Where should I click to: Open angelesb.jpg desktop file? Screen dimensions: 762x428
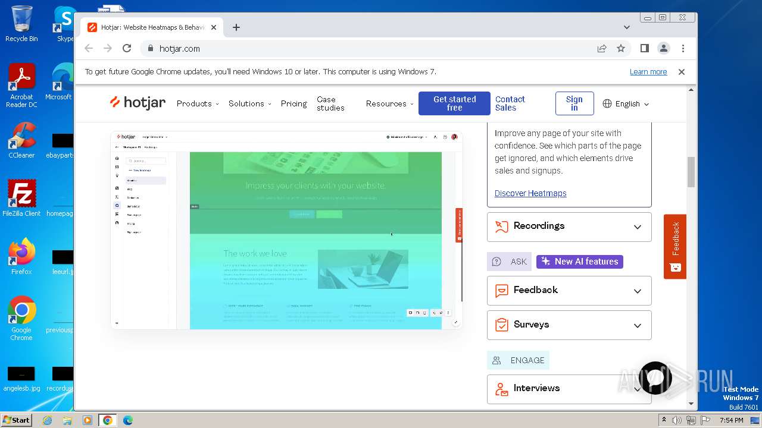[x=21, y=379]
